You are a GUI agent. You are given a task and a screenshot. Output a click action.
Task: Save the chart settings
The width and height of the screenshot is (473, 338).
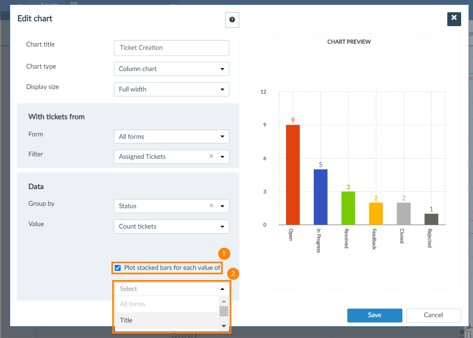click(x=374, y=315)
